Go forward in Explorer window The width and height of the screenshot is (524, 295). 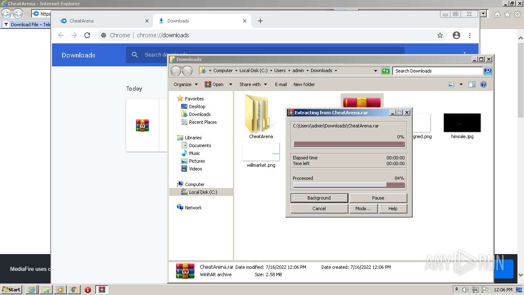(x=187, y=71)
